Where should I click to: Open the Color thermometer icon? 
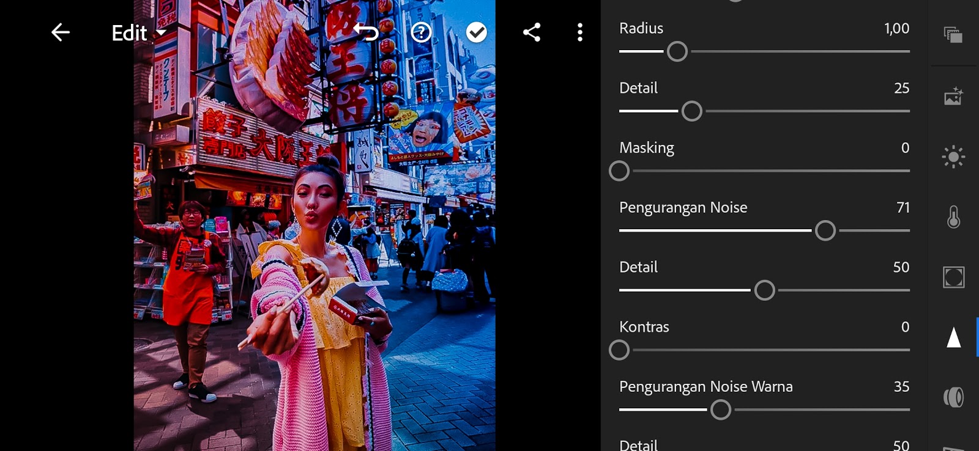coord(953,217)
